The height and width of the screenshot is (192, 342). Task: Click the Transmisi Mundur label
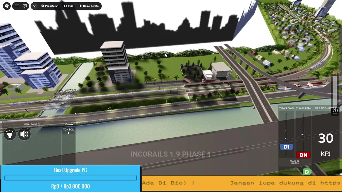[295, 162]
